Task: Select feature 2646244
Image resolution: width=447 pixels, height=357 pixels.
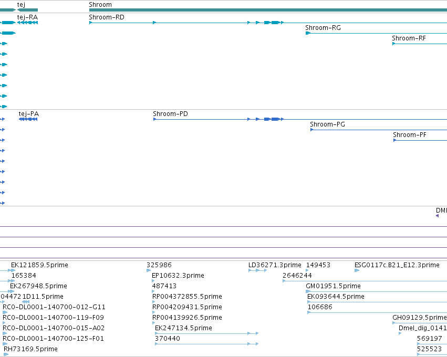Action: (x=365, y=281)
